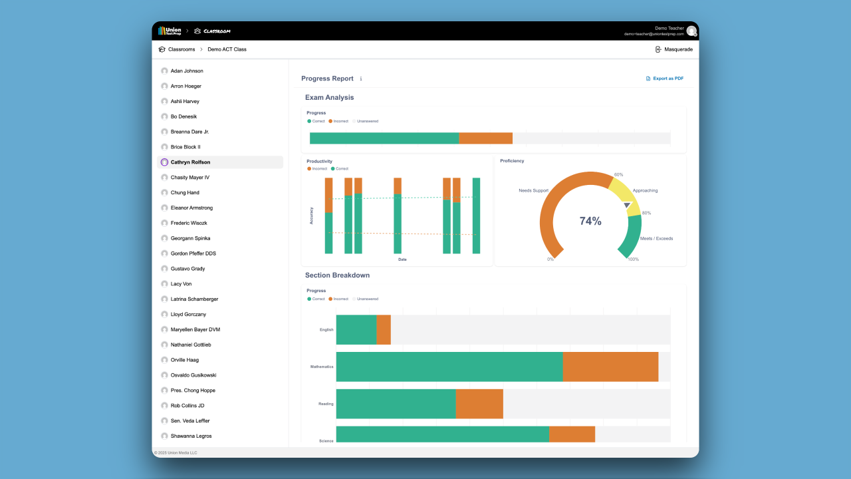The width and height of the screenshot is (851, 479).
Task: Click the Export as PDF file icon
Action: coord(648,79)
